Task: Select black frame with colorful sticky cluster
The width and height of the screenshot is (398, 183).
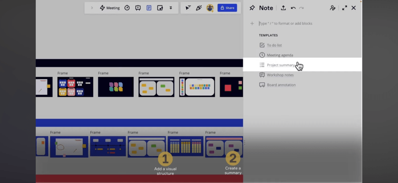Action: pyautogui.click(x=116, y=87)
